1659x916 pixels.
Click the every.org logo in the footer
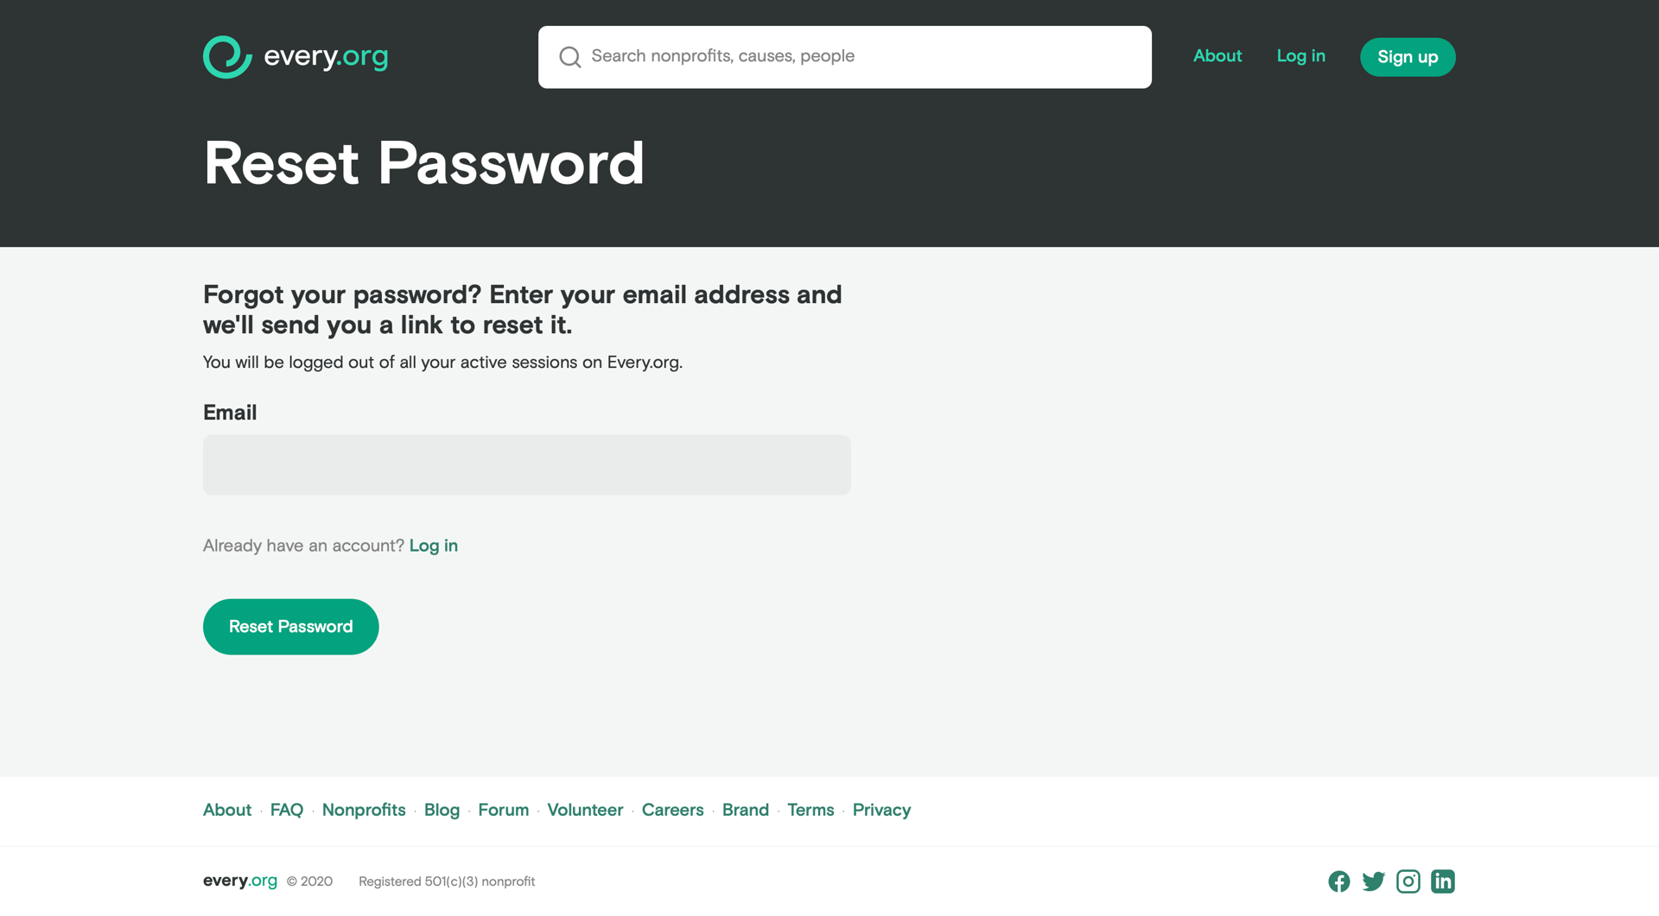(x=239, y=881)
